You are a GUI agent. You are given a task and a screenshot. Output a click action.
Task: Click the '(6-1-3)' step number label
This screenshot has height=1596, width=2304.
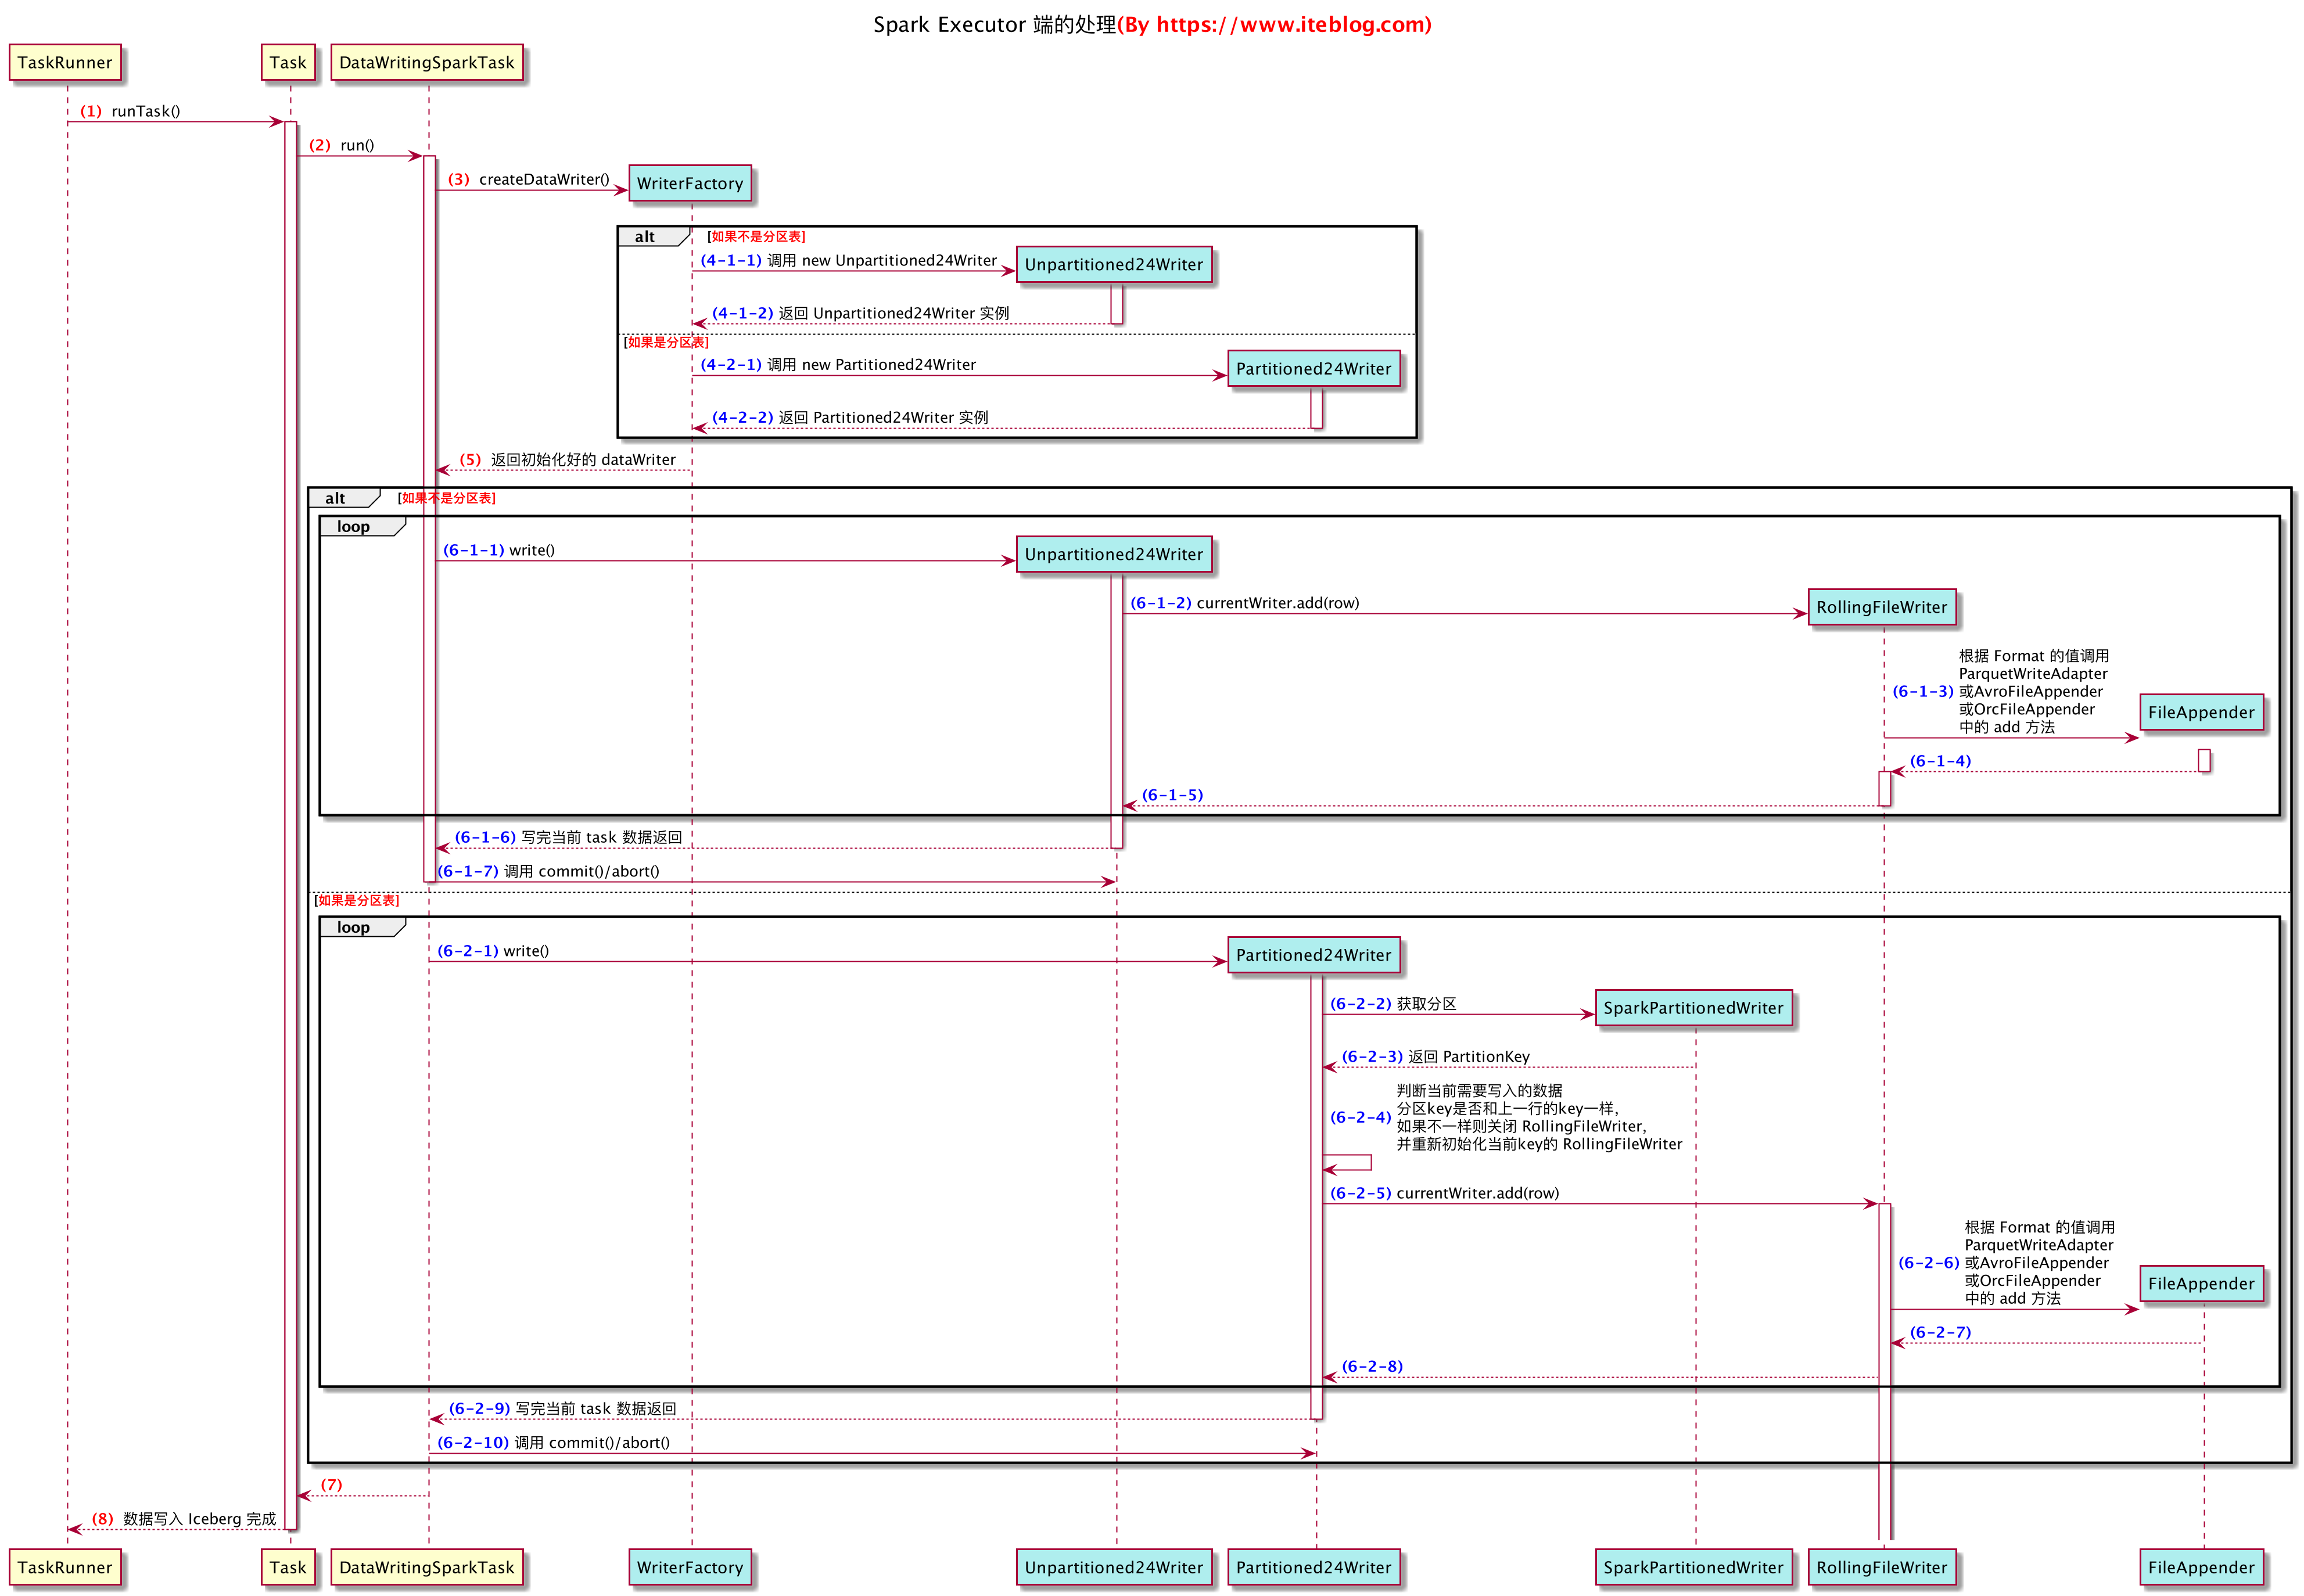click(1922, 691)
